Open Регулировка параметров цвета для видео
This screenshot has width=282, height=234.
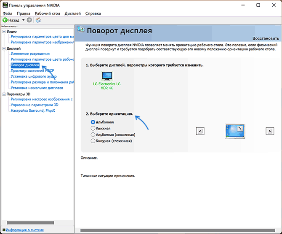[x=42, y=37]
